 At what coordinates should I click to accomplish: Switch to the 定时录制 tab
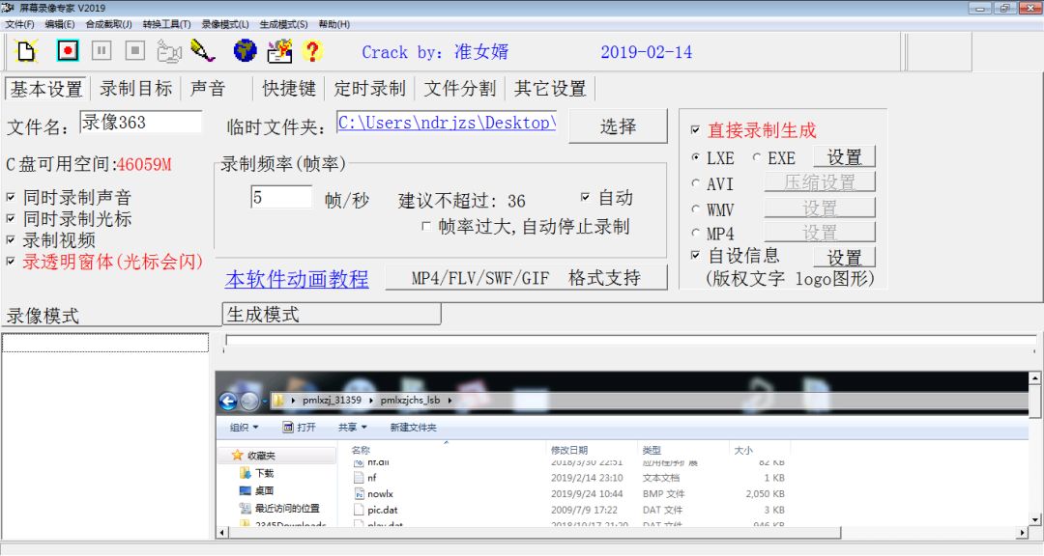click(369, 89)
